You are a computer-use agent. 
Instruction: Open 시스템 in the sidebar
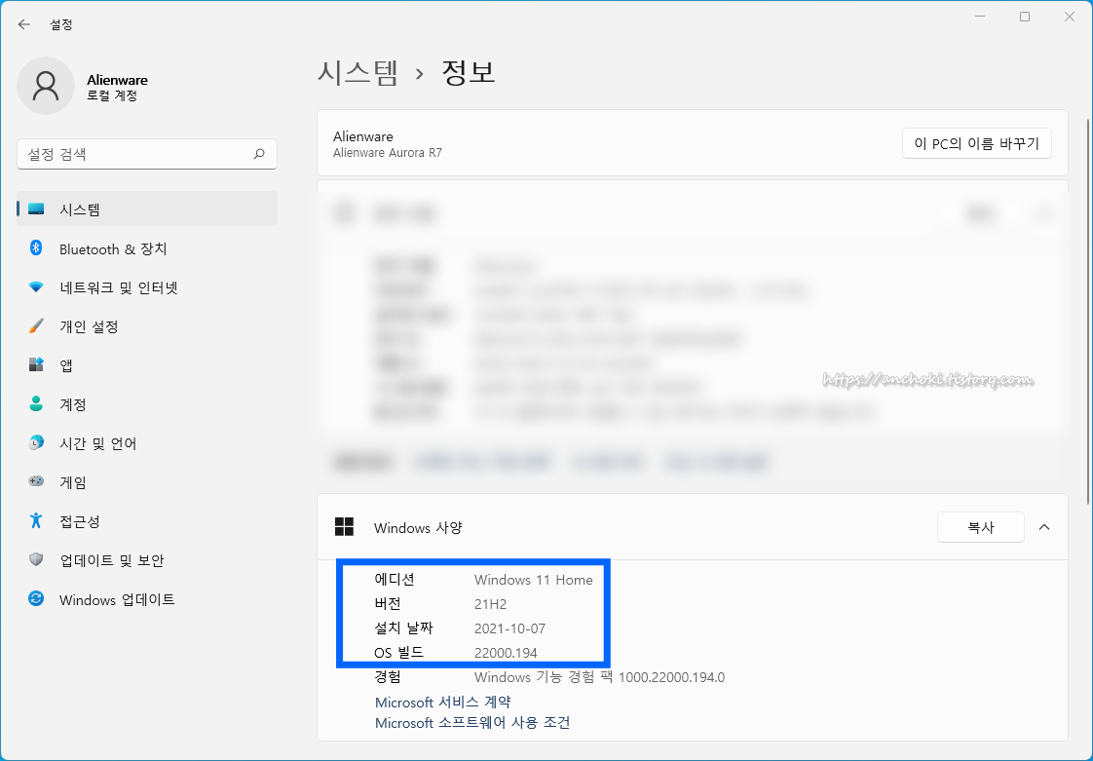(x=147, y=209)
